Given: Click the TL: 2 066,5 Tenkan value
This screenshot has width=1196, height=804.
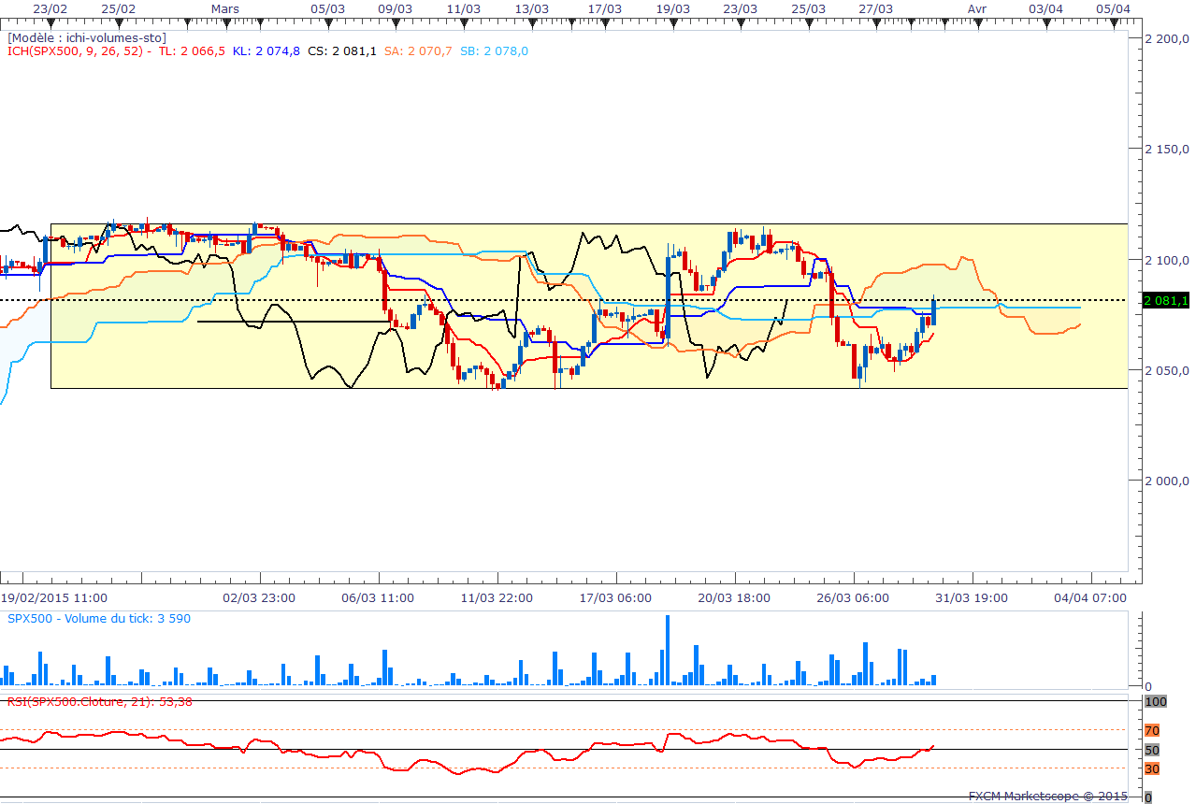Looking at the screenshot, I should pyautogui.click(x=192, y=50).
